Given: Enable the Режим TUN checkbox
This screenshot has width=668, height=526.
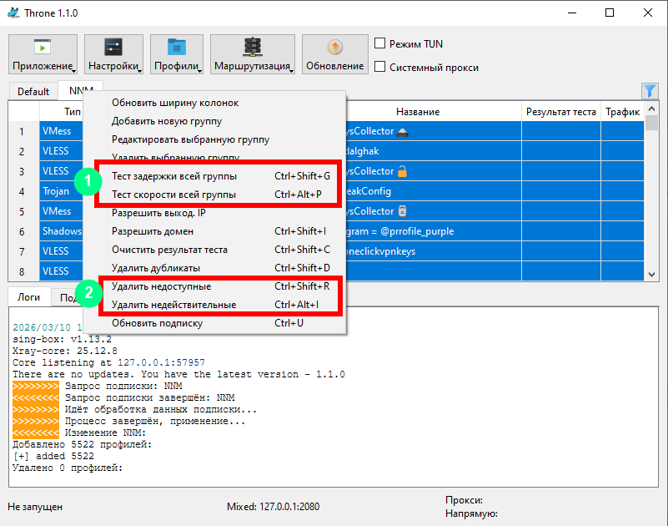Looking at the screenshot, I should click(380, 43).
